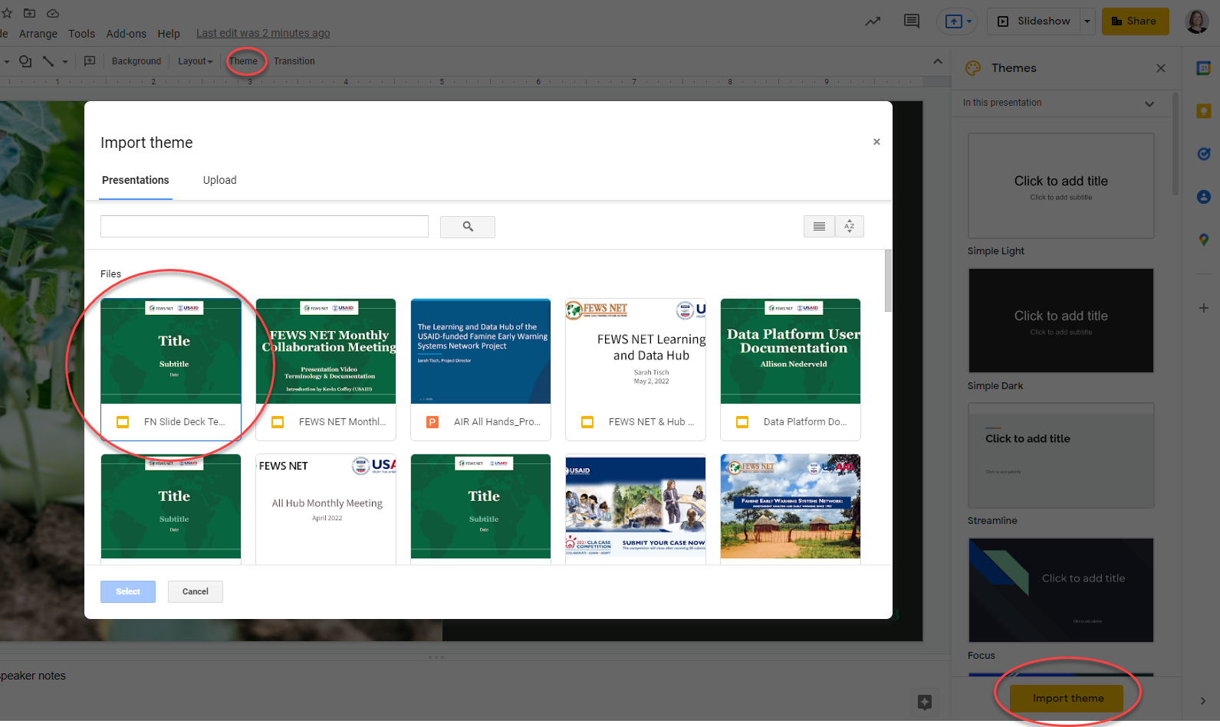The height and width of the screenshot is (727, 1220).
Task: Click the search magnifier button in dialog
Action: coord(468,227)
